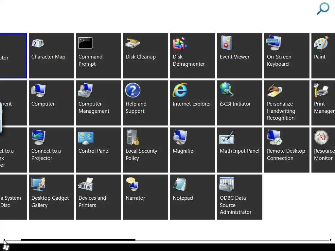Screen dimensions: 335x251
Task: Open the Character Map icon
Action: [x=38, y=43]
